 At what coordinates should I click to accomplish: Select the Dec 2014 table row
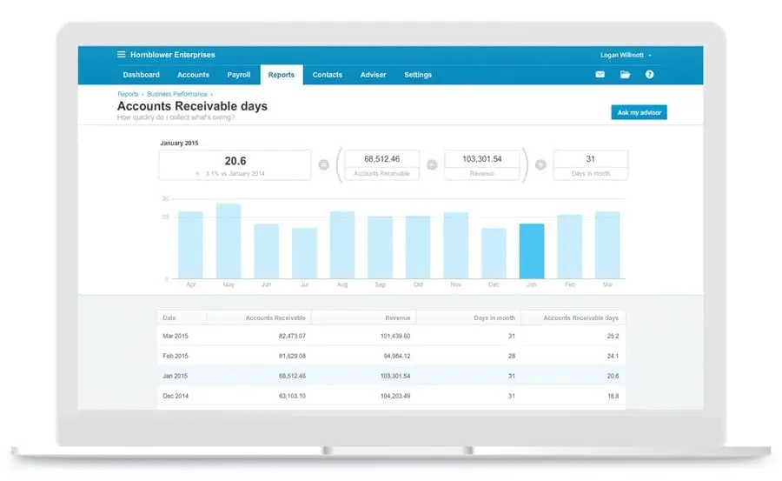[x=391, y=396]
